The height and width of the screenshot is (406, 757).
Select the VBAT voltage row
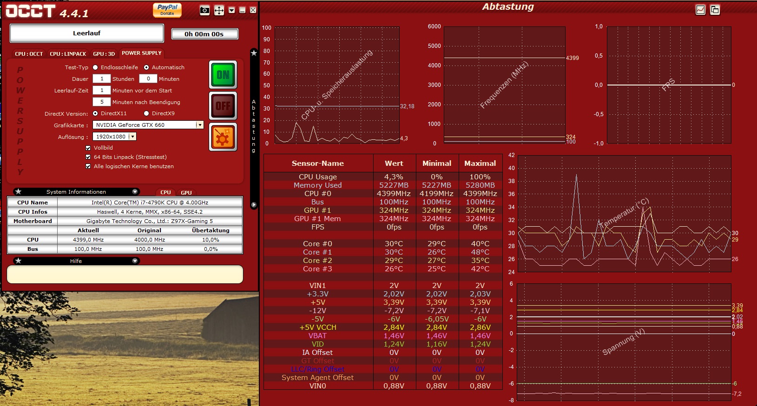click(x=383, y=336)
